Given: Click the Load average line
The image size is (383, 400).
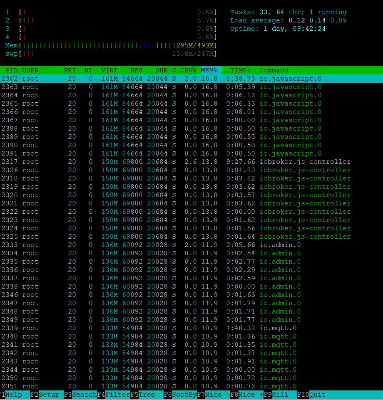Looking at the screenshot, I should (288, 20).
